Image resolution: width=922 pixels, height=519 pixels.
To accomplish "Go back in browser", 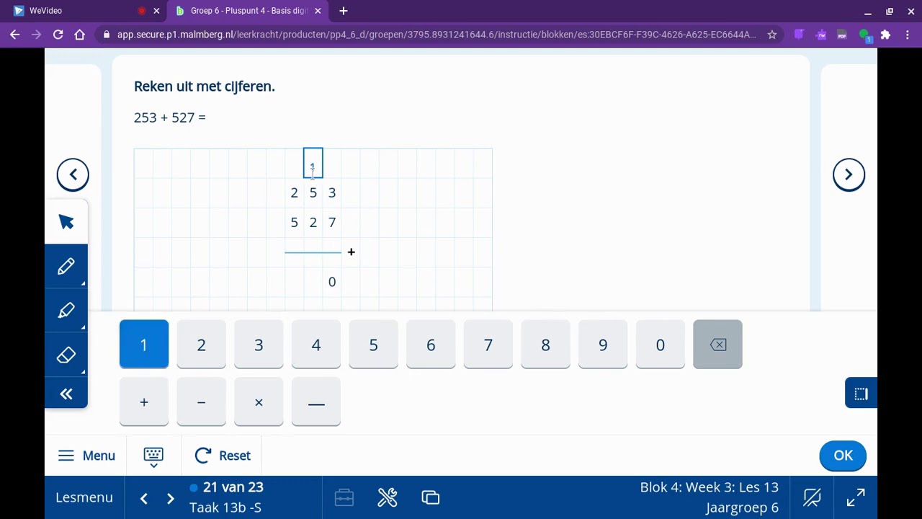I will pyautogui.click(x=14, y=34).
